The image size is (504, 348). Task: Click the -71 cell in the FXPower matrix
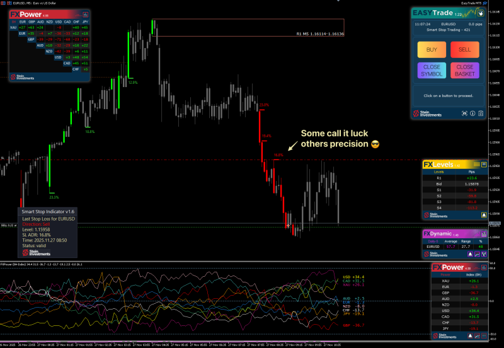point(59,40)
